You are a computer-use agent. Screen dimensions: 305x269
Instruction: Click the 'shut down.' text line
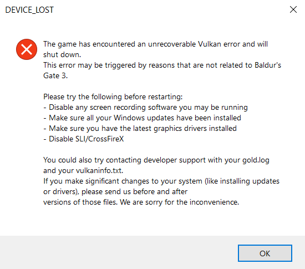point(62,55)
